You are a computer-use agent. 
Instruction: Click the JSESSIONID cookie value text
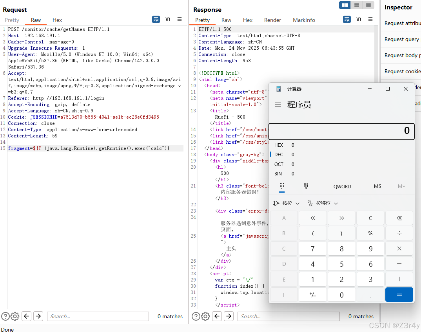coord(109,117)
